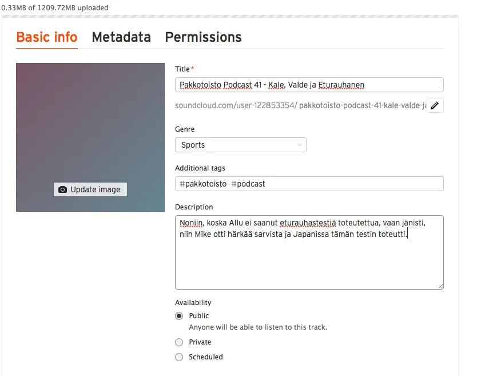Click the camera icon on Update image

tap(63, 189)
